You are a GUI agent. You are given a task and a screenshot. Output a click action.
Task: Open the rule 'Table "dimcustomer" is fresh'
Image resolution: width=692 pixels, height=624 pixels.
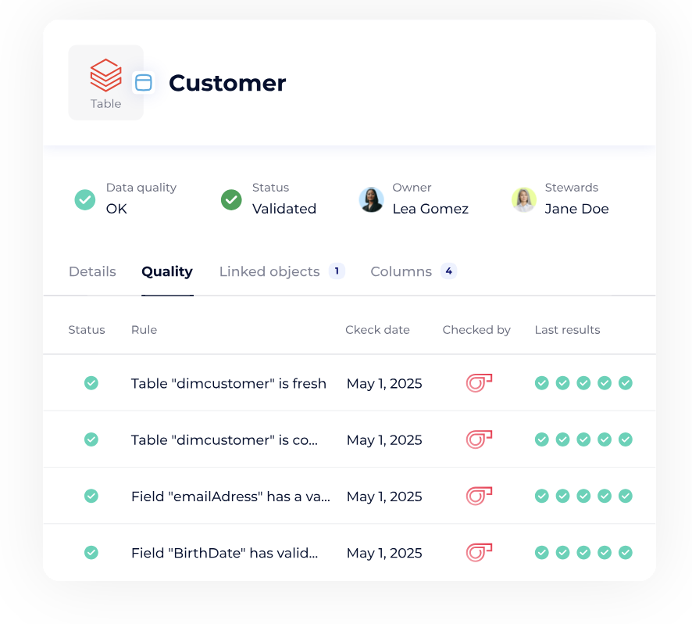pyautogui.click(x=228, y=383)
